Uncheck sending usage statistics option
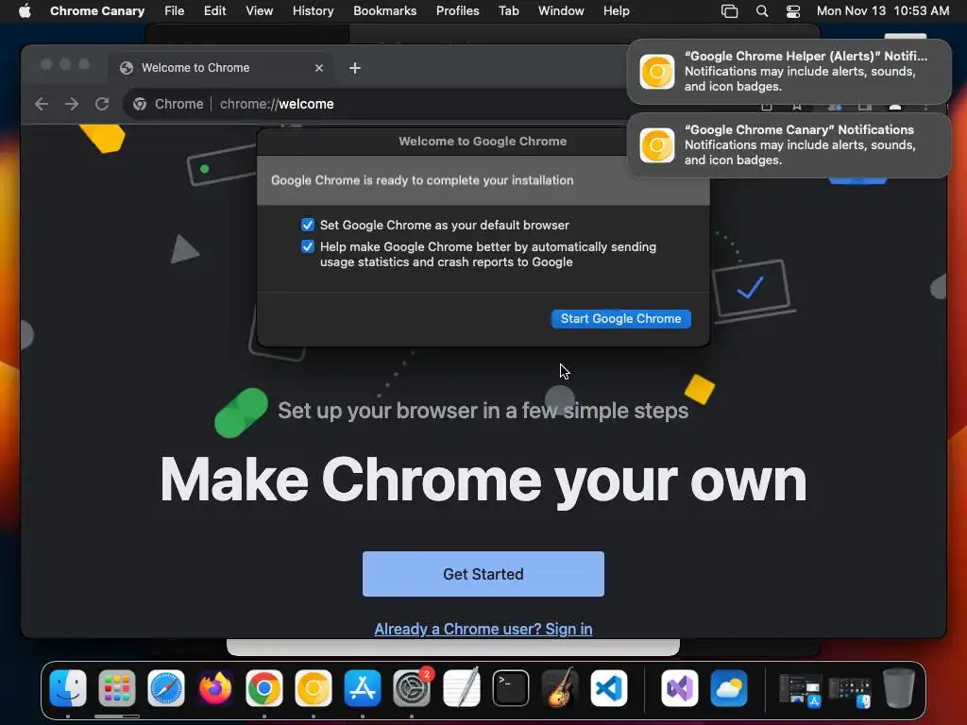The width and height of the screenshot is (967, 725). [x=307, y=246]
